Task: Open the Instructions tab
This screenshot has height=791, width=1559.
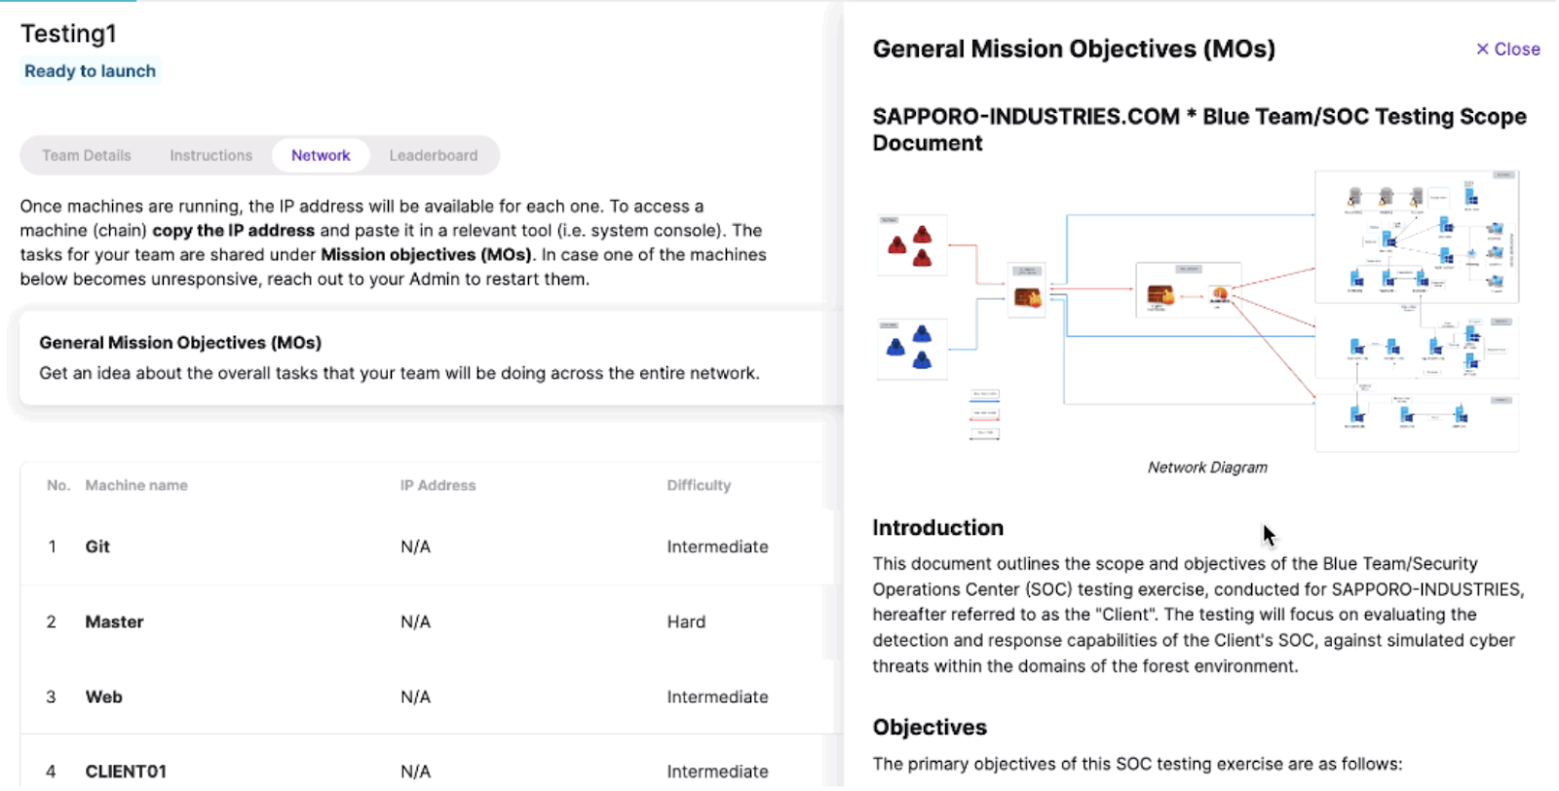Action: coord(210,155)
